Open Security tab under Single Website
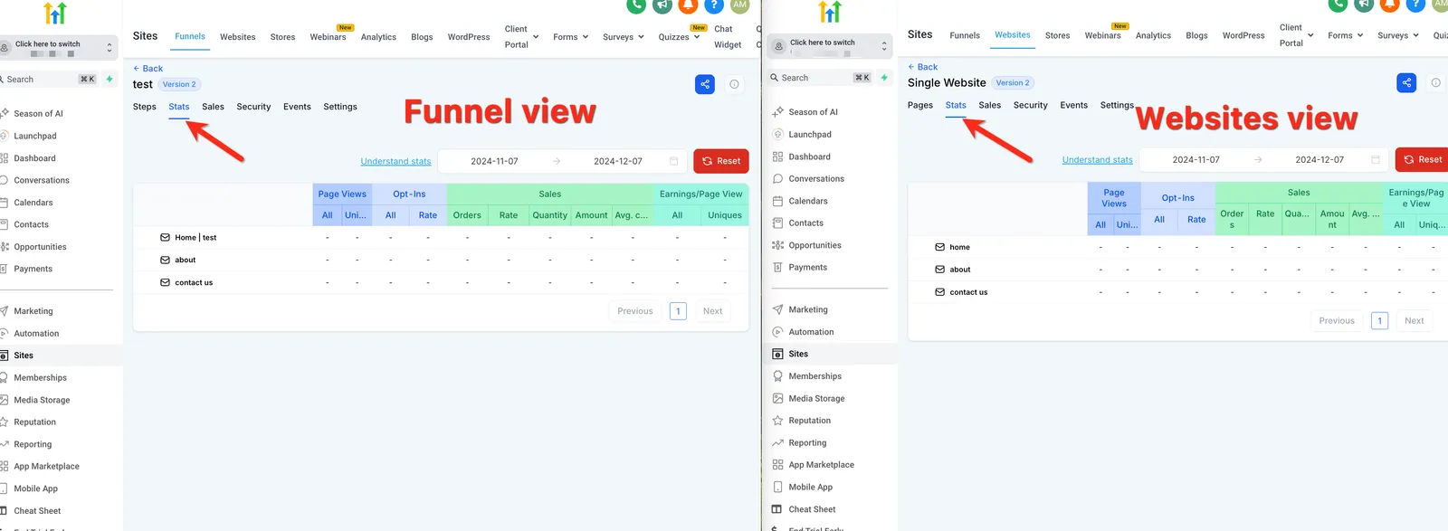The width and height of the screenshot is (1448, 531). click(1030, 105)
